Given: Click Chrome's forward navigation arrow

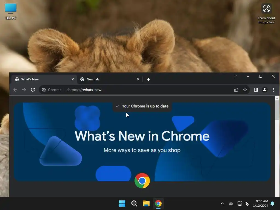Looking at the screenshot, I should pos(24,90).
